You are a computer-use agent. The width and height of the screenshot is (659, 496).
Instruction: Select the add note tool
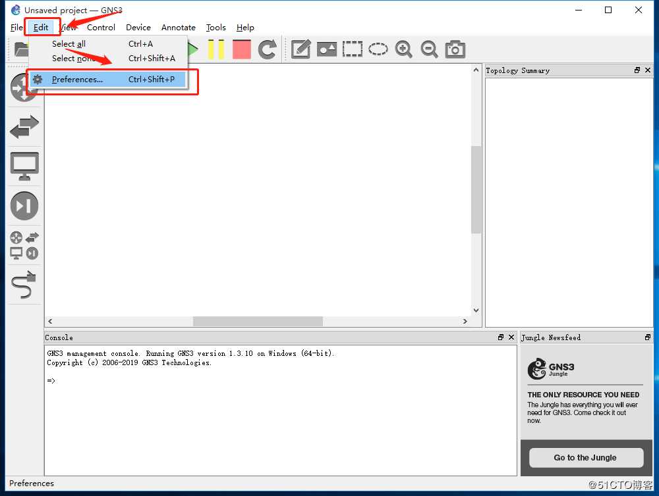[x=301, y=49]
